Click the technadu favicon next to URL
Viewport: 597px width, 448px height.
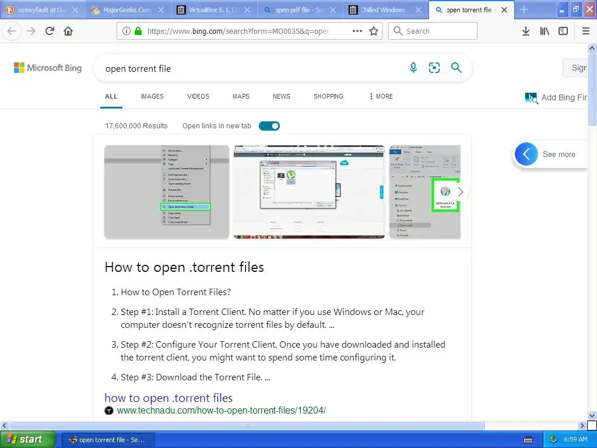tap(109, 411)
